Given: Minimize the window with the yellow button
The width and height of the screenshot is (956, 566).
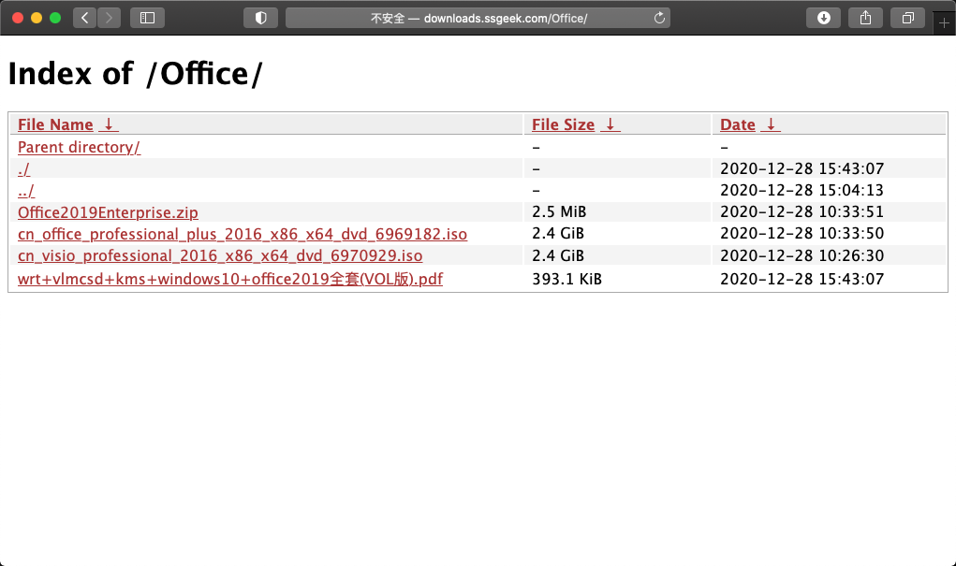Looking at the screenshot, I should [x=37, y=18].
